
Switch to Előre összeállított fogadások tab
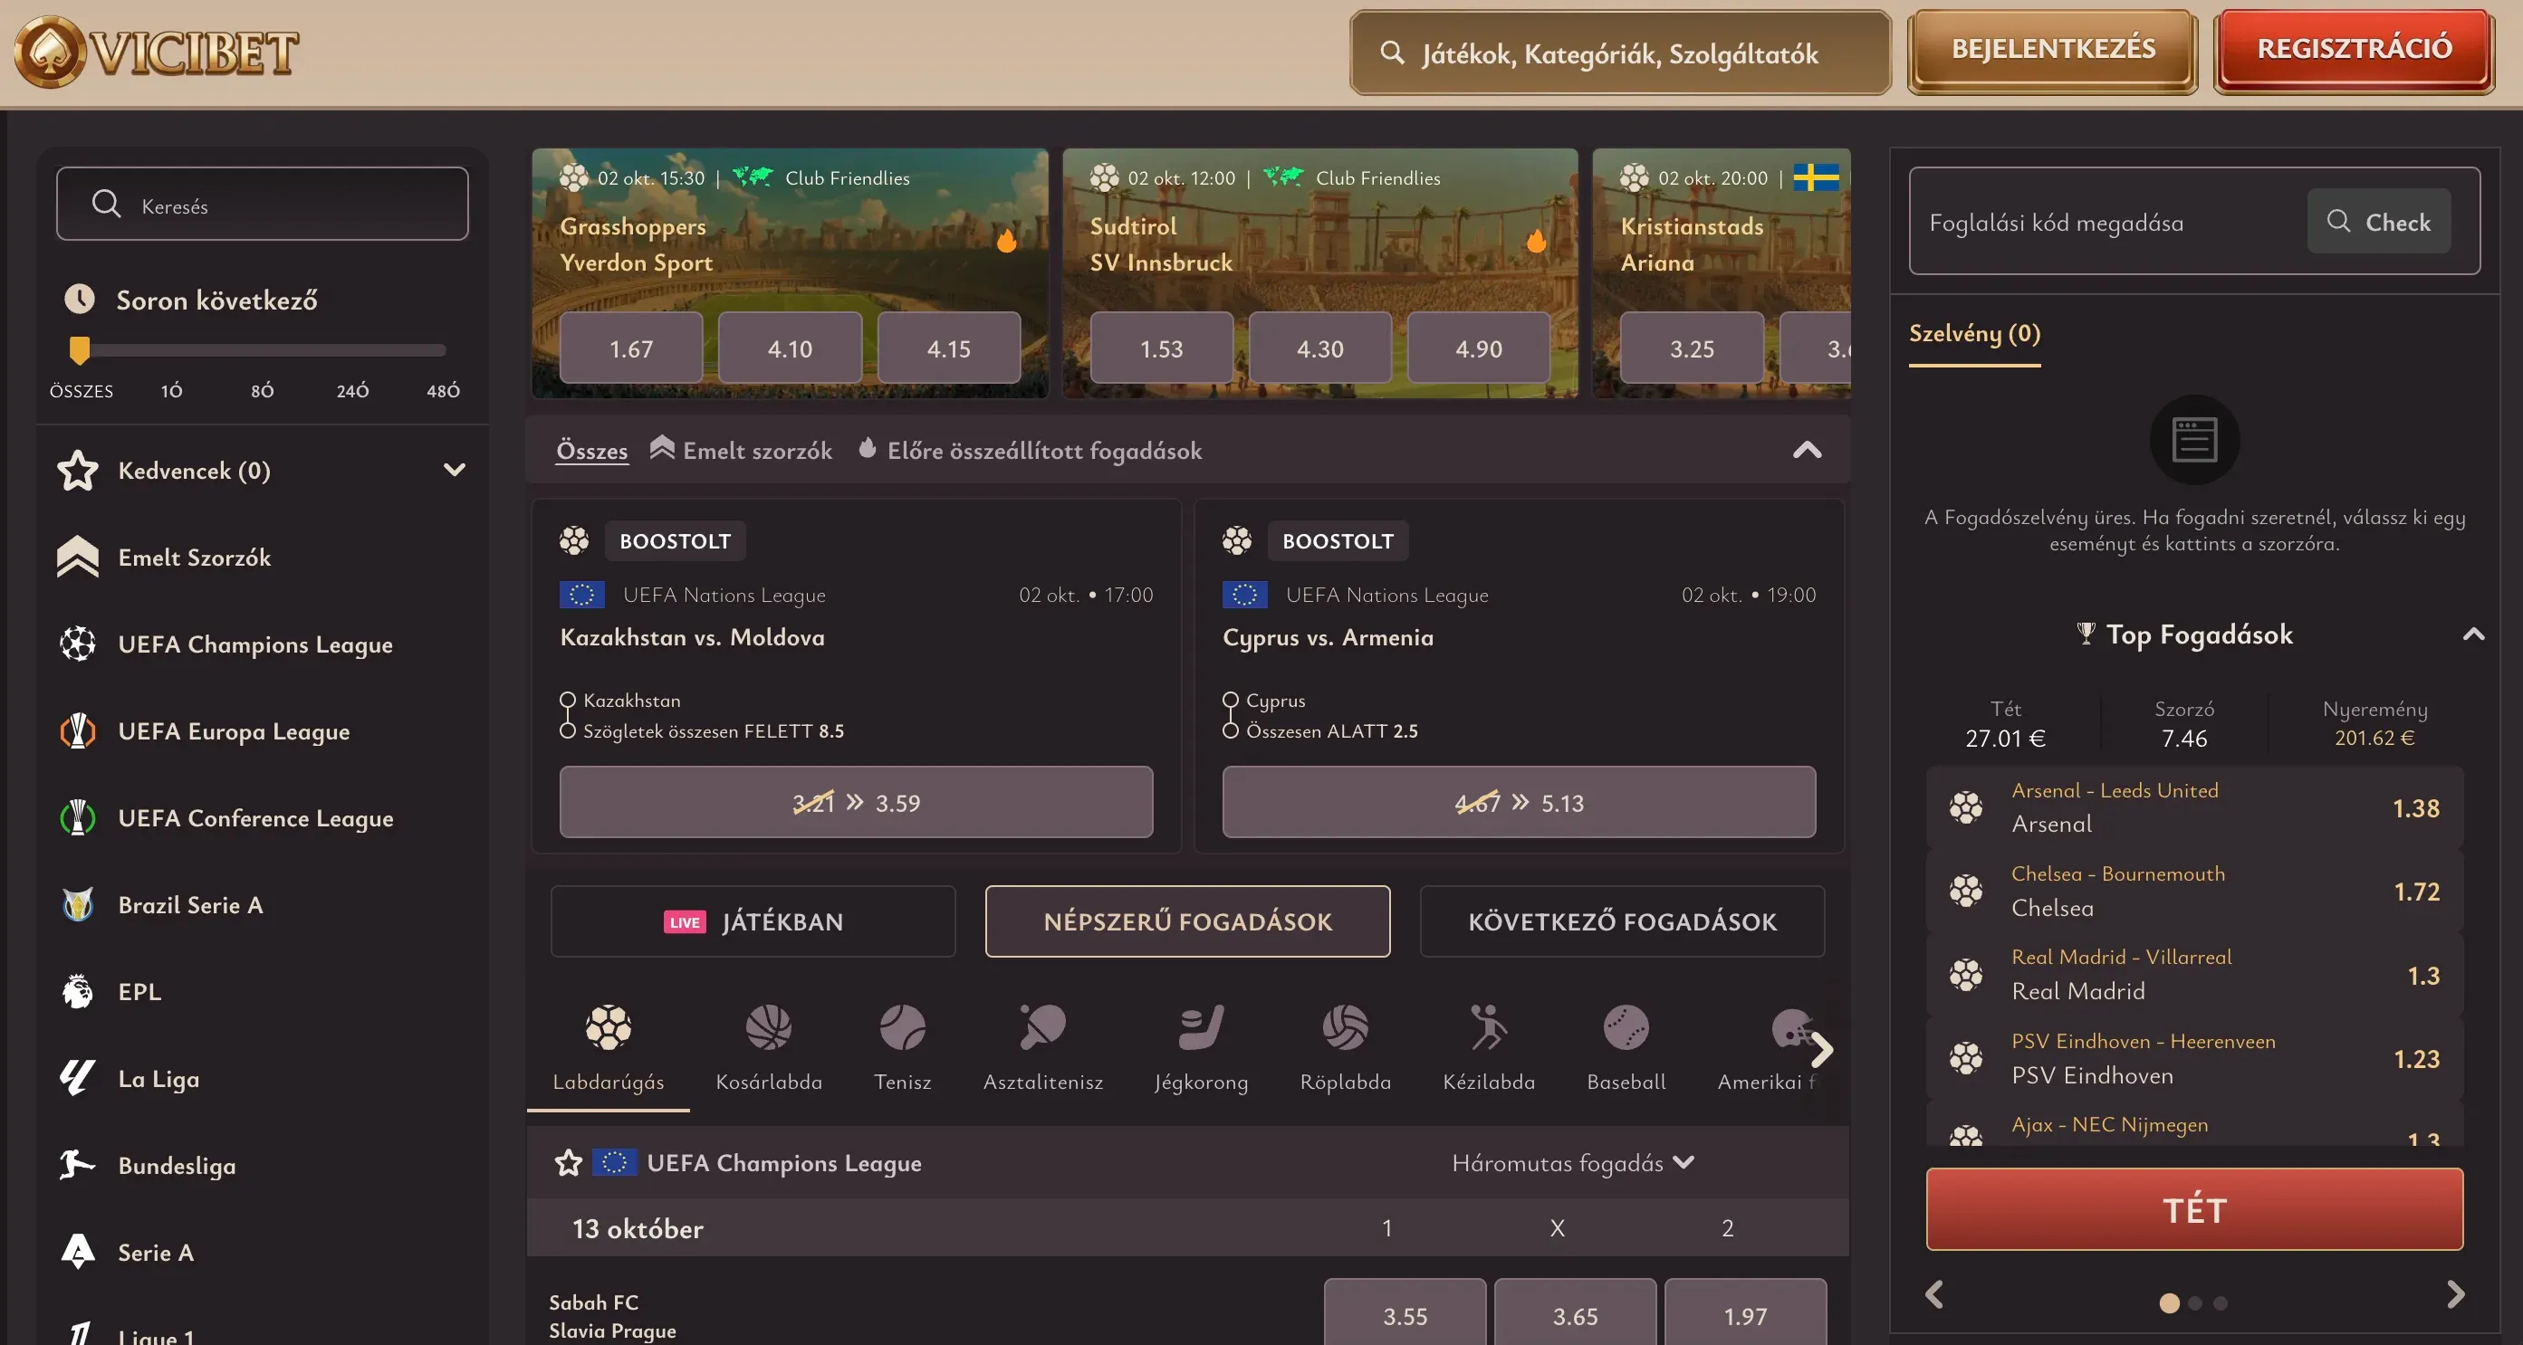(1030, 450)
